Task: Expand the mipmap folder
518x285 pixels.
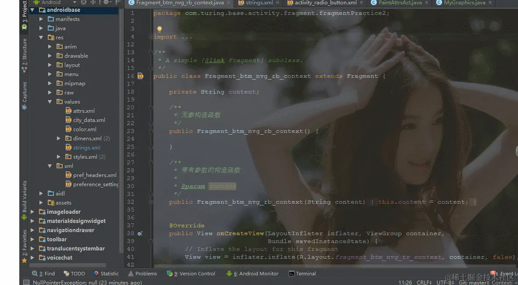Action: click(x=50, y=83)
